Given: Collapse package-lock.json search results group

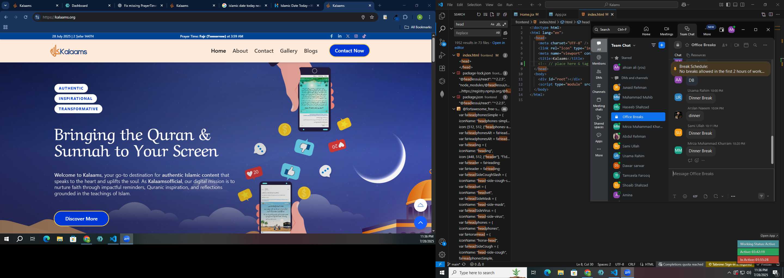Looking at the screenshot, I should [x=454, y=73].
